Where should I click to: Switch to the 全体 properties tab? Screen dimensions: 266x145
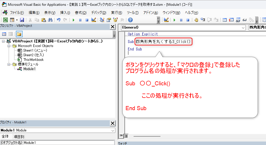[x=5, y=136]
